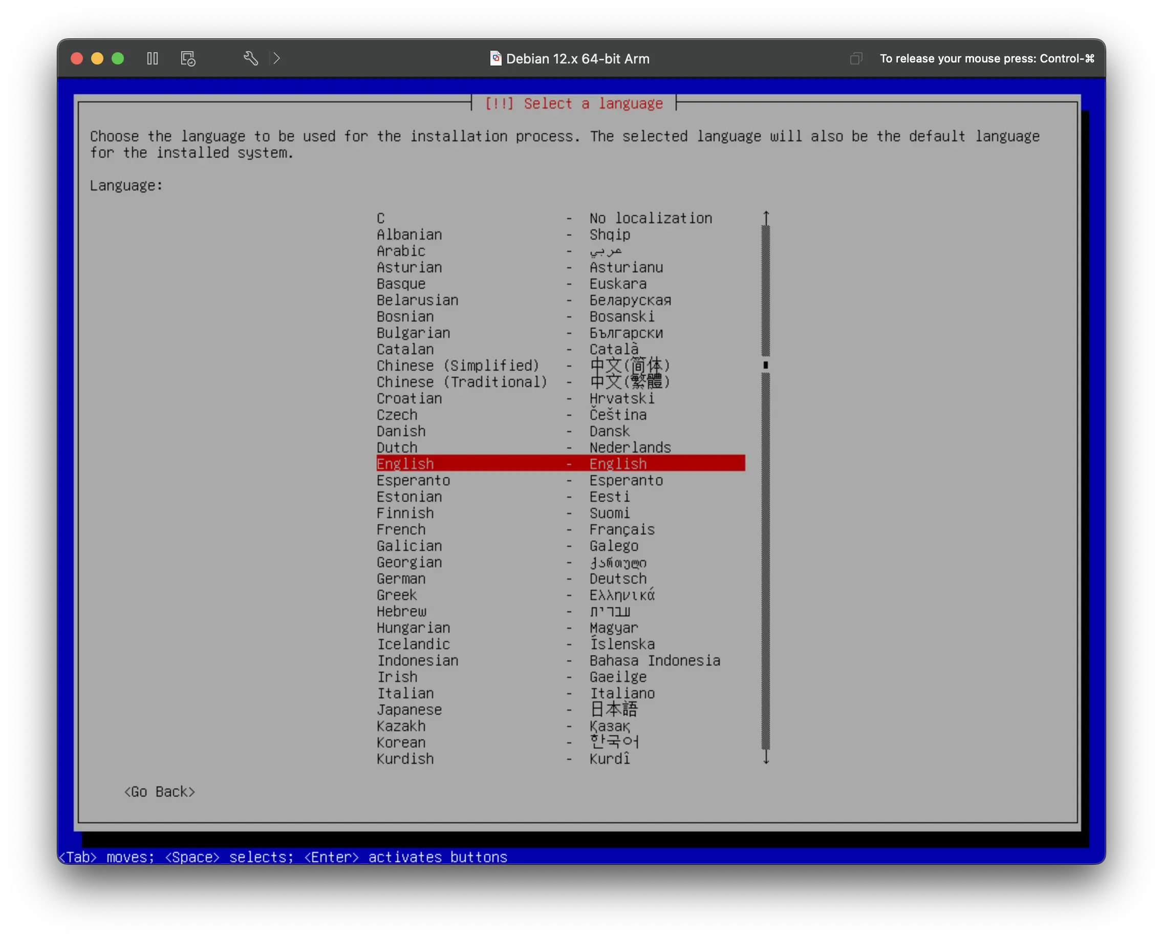Screen dimensions: 1163x940
Task: Choose Chinese (Traditional) in the list
Action: point(561,382)
